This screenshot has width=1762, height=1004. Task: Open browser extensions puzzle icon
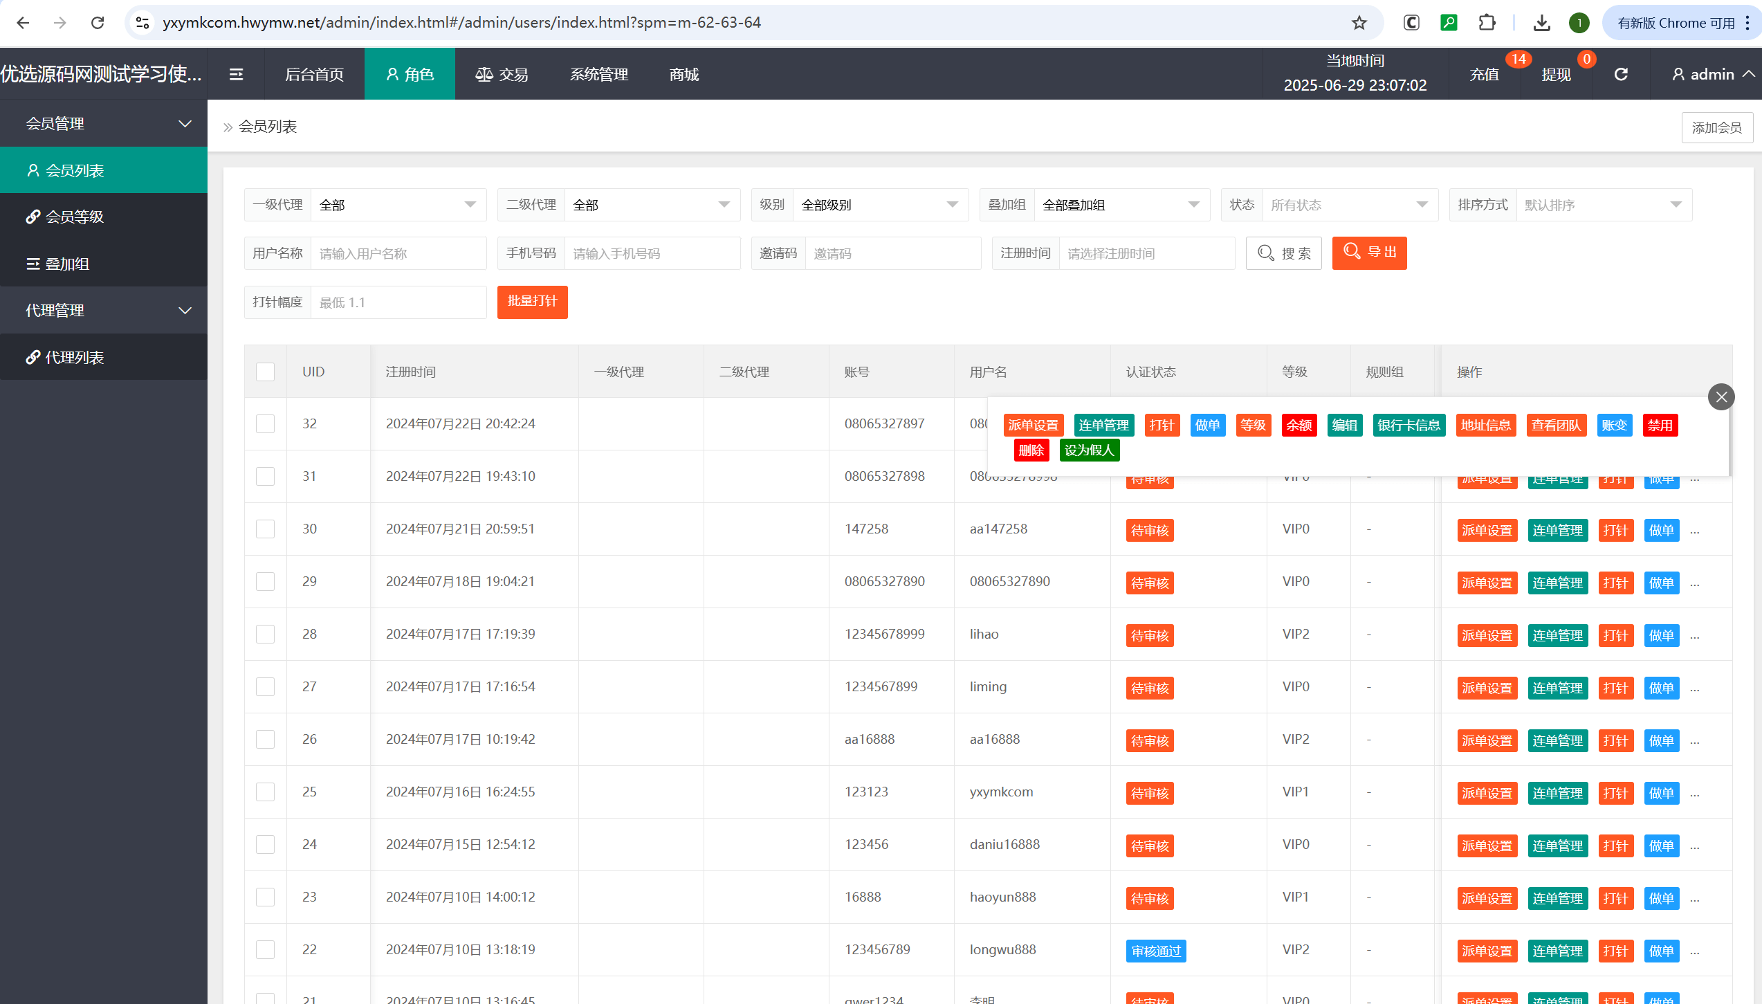[x=1487, y=23]
